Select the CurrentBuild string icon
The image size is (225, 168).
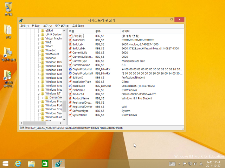coord(70,52)
